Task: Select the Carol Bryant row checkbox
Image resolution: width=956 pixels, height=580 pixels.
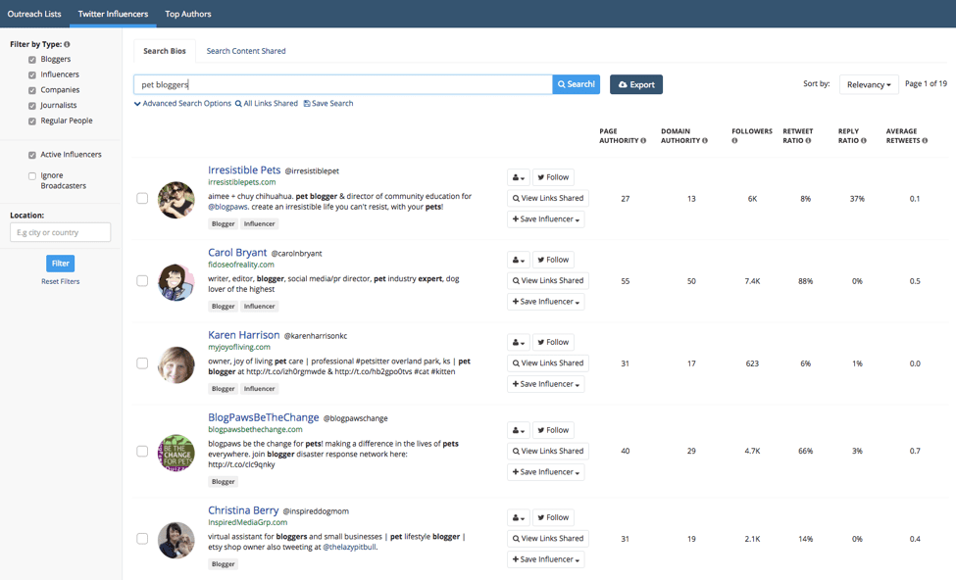Action: click(142, 281)
